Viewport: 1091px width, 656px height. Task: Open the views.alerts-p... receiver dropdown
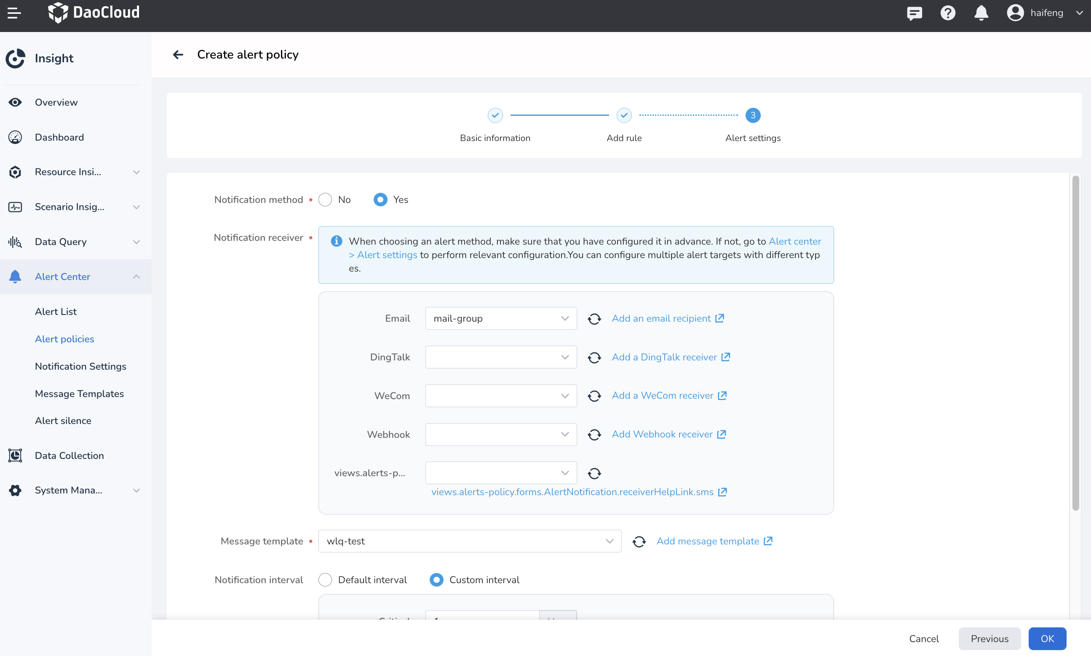pos(500,473)
